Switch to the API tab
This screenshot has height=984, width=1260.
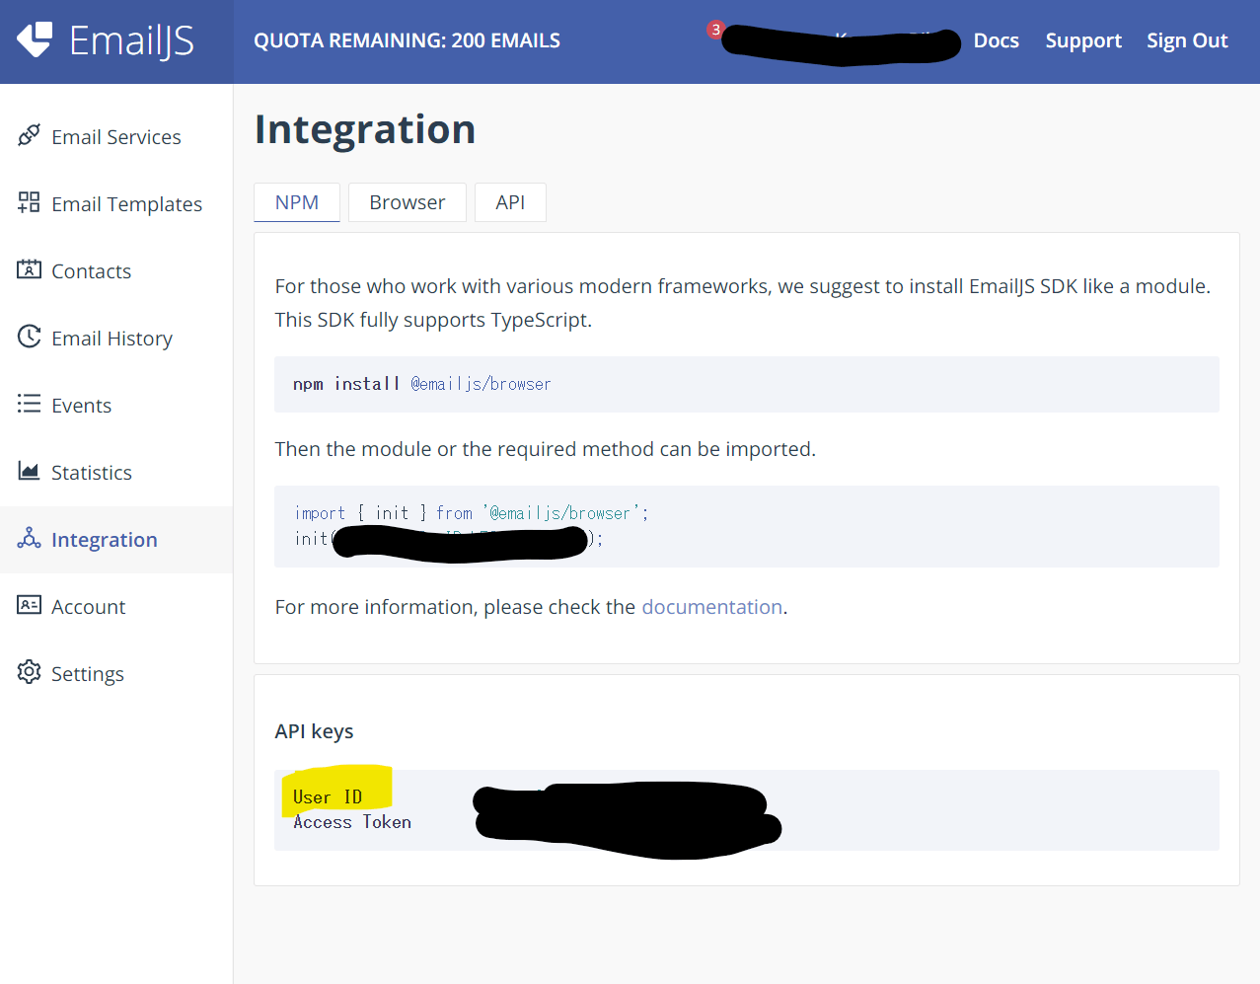tap(510, 202)
